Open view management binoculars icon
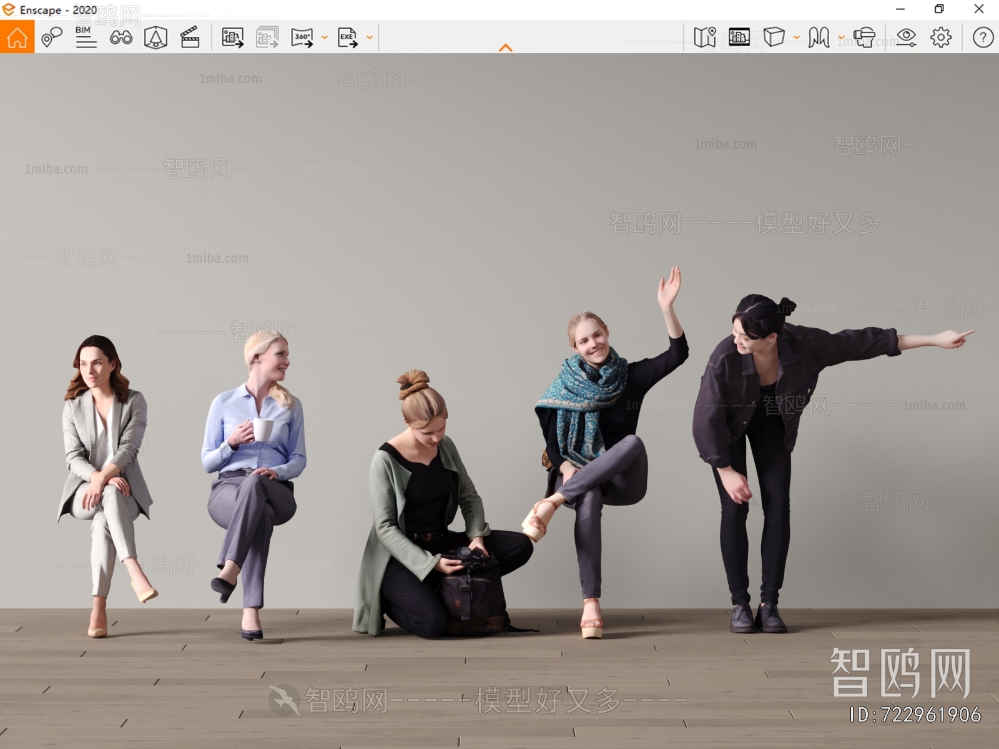 [121, 37]
